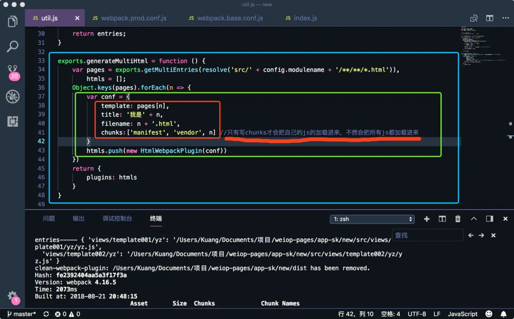Open the feedback smiley icon
This screenshot has height=319, width=514.
[x=489, y=314]
